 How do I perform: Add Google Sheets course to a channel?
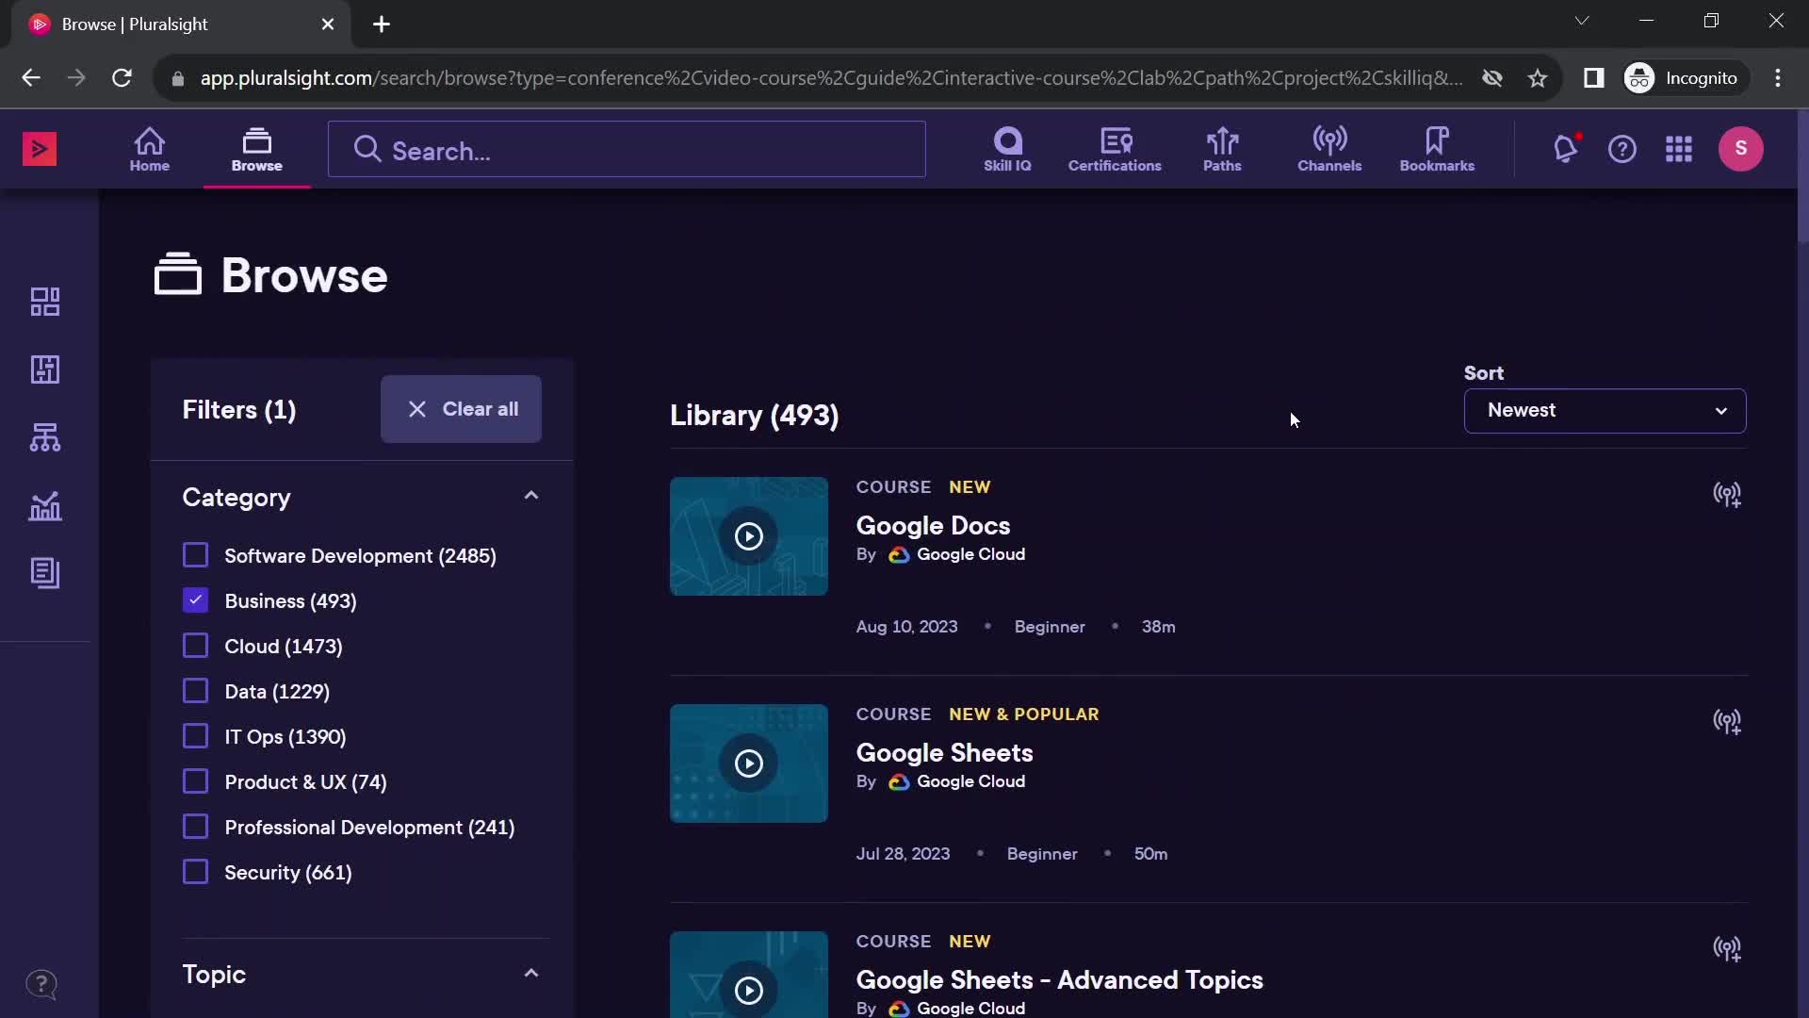(x=1727, y=722)
